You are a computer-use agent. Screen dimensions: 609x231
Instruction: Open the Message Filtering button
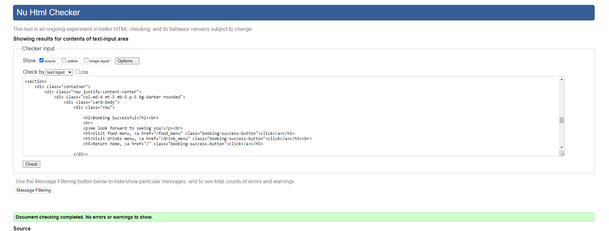(33, 190)
